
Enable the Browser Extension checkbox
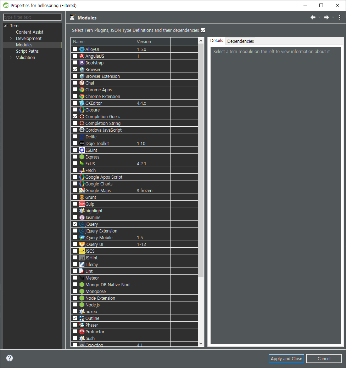(75, 76)
